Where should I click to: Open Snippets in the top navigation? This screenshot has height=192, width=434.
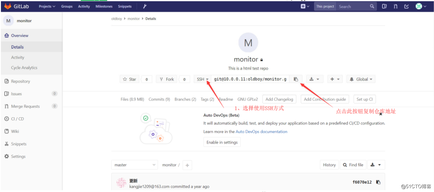[125, 6]
